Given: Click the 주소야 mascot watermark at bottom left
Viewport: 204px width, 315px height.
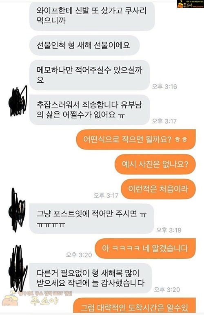Looking at the screenshot, I should [10, 300].
